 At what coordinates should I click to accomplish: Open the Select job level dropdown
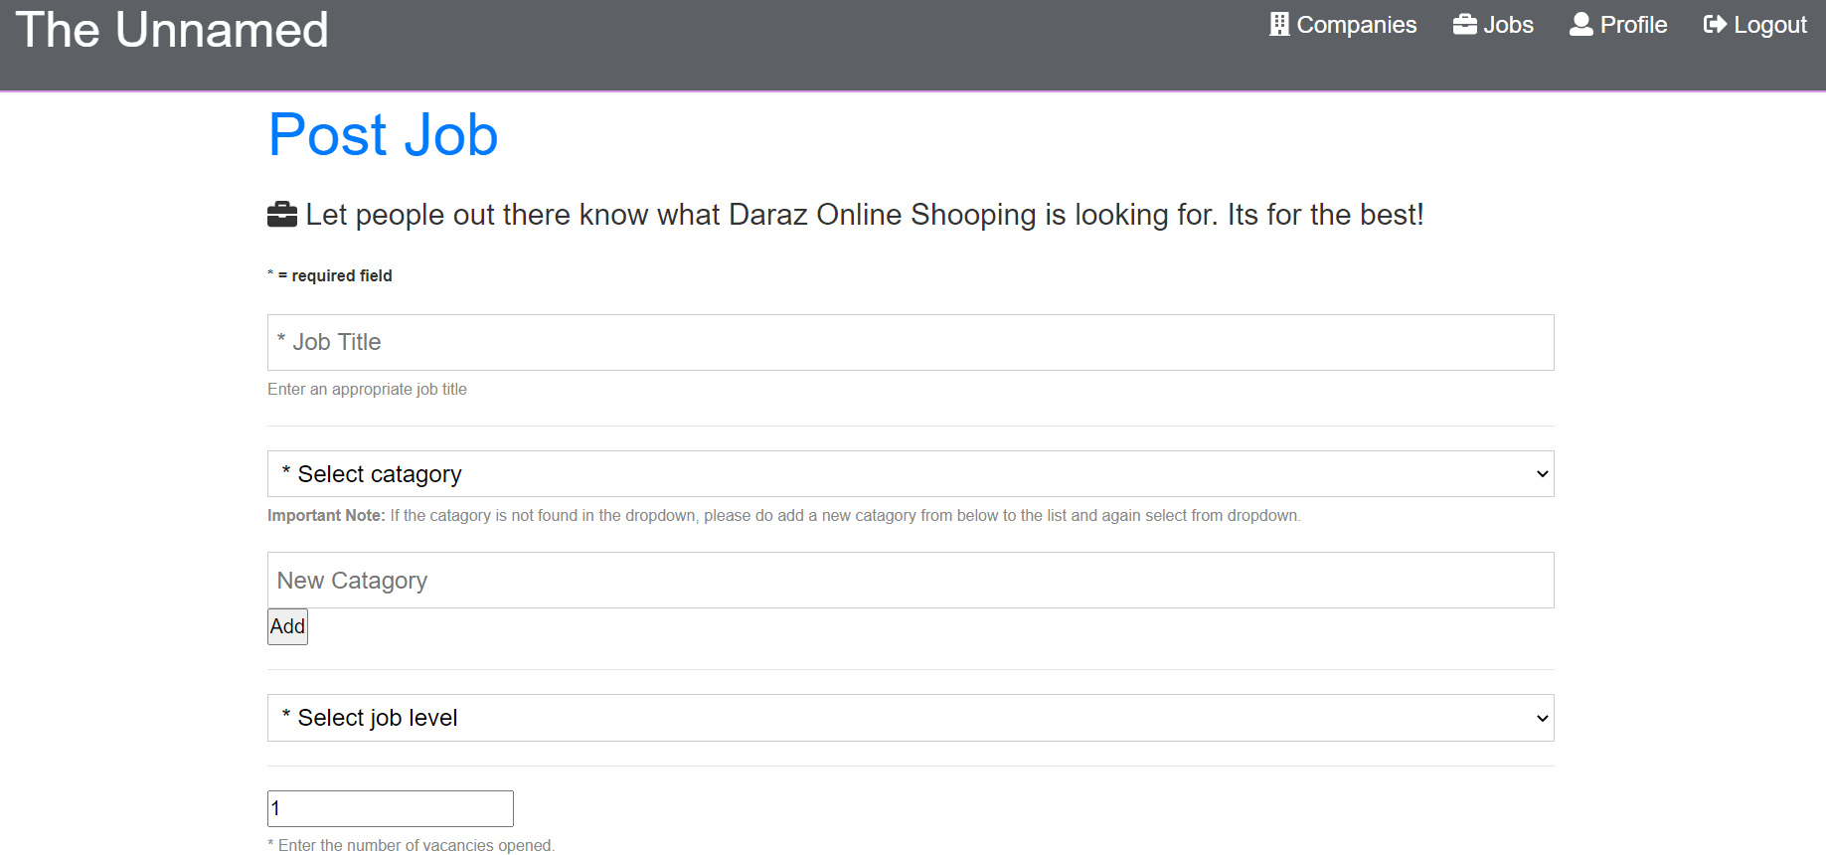(x=911, y=717)
